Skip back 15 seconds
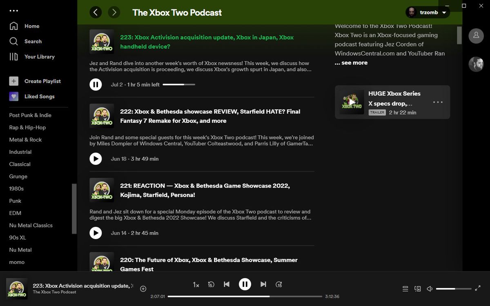The image size is (490, 306). click(211, 284)
